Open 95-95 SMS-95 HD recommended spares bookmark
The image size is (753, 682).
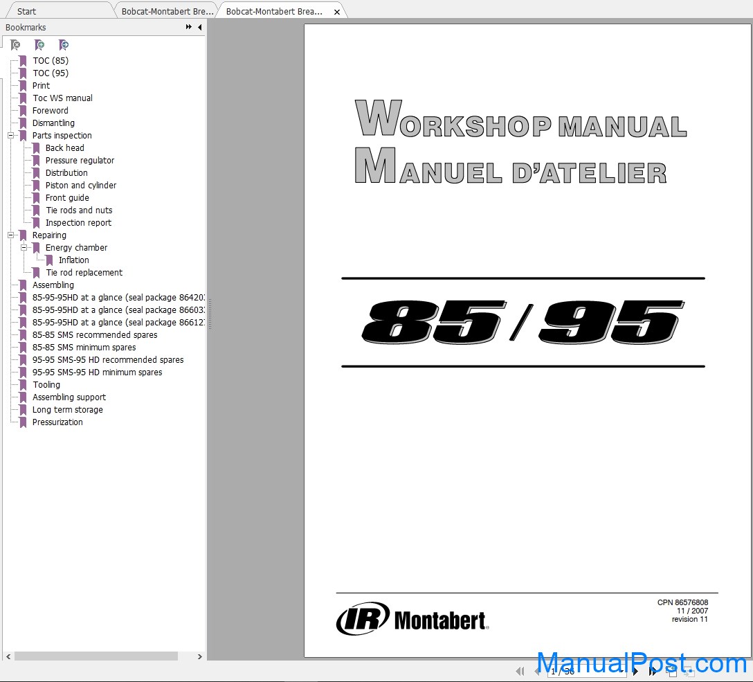tap(108, 360)
